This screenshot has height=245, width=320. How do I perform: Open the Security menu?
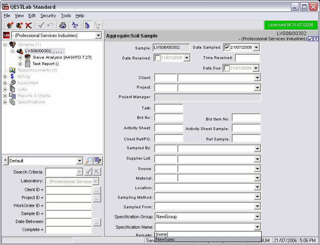[48, 16]
